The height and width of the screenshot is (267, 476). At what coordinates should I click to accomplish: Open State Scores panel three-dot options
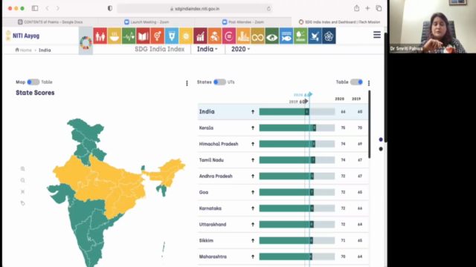(187, 83)
